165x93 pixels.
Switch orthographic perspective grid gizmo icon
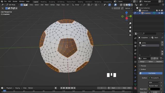click(130, 35)
